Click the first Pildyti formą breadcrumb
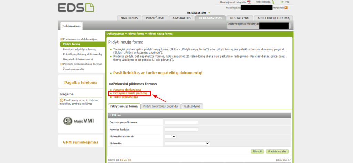This screenshot has height=163, width=353. 136,34
